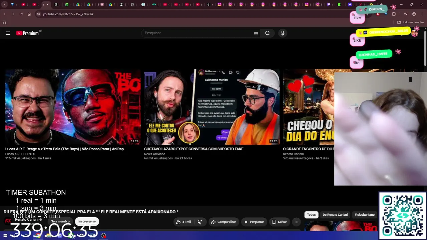Viewport: 427px width, 240px height.
Task: Click the search magnifier button
Action: [268, 33]
